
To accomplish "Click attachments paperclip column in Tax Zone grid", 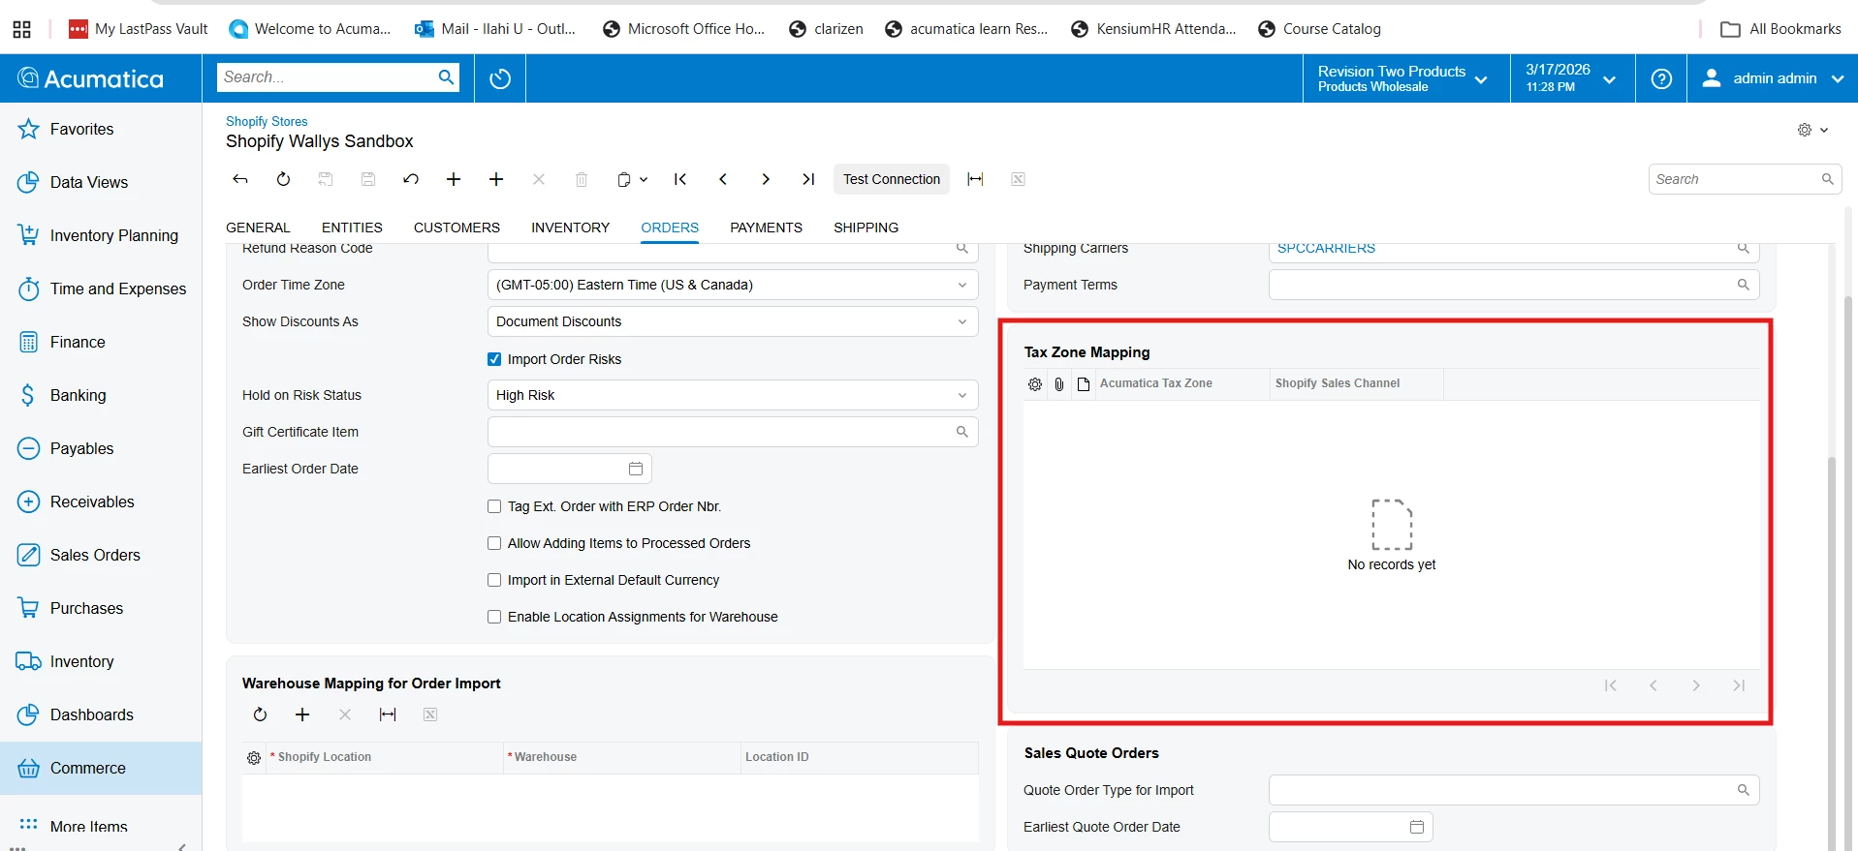I will point(1059,384).
